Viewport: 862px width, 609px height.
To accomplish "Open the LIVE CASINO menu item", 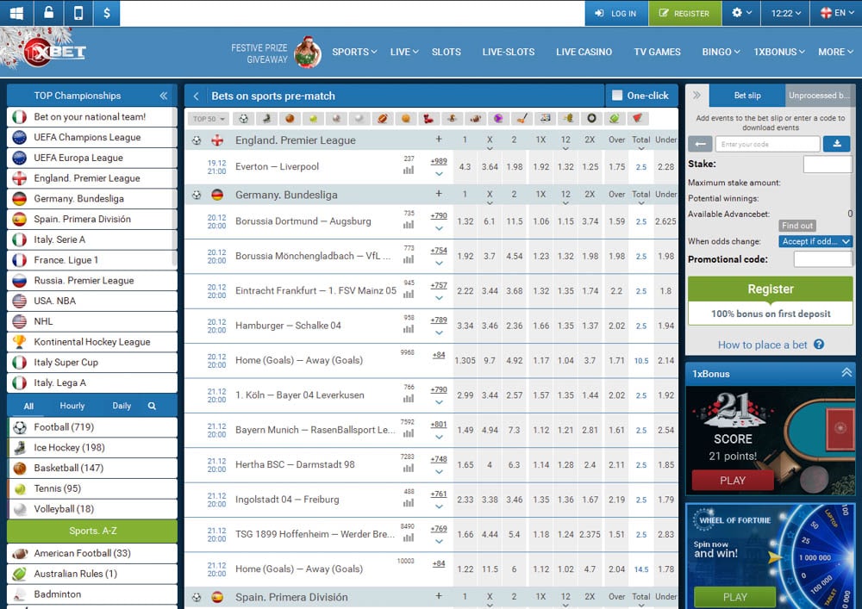I will pos(584,52).
